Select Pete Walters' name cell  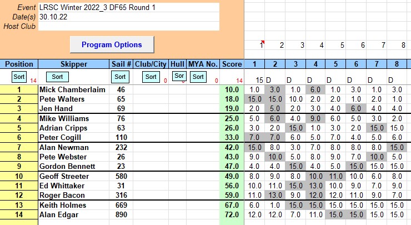[x=73, y=98]
